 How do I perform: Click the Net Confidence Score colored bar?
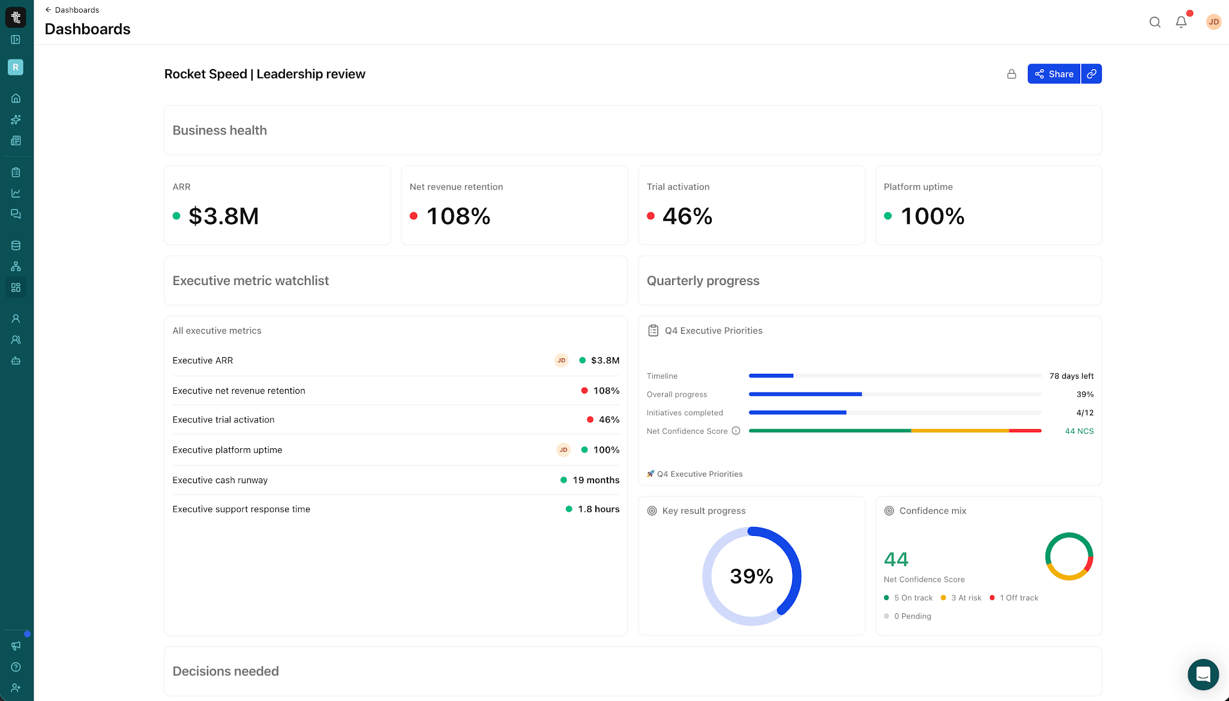tap(895, 431)
